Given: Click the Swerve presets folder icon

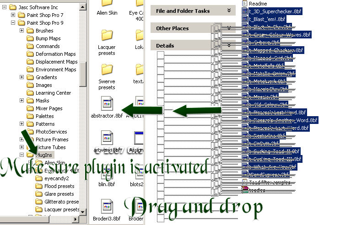Looking at the screenshot, I should click(x=107, y=70).
